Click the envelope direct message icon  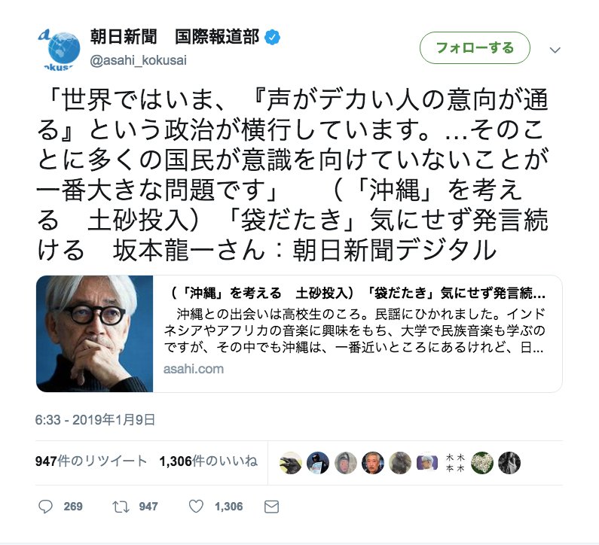(x=271, y=507)
